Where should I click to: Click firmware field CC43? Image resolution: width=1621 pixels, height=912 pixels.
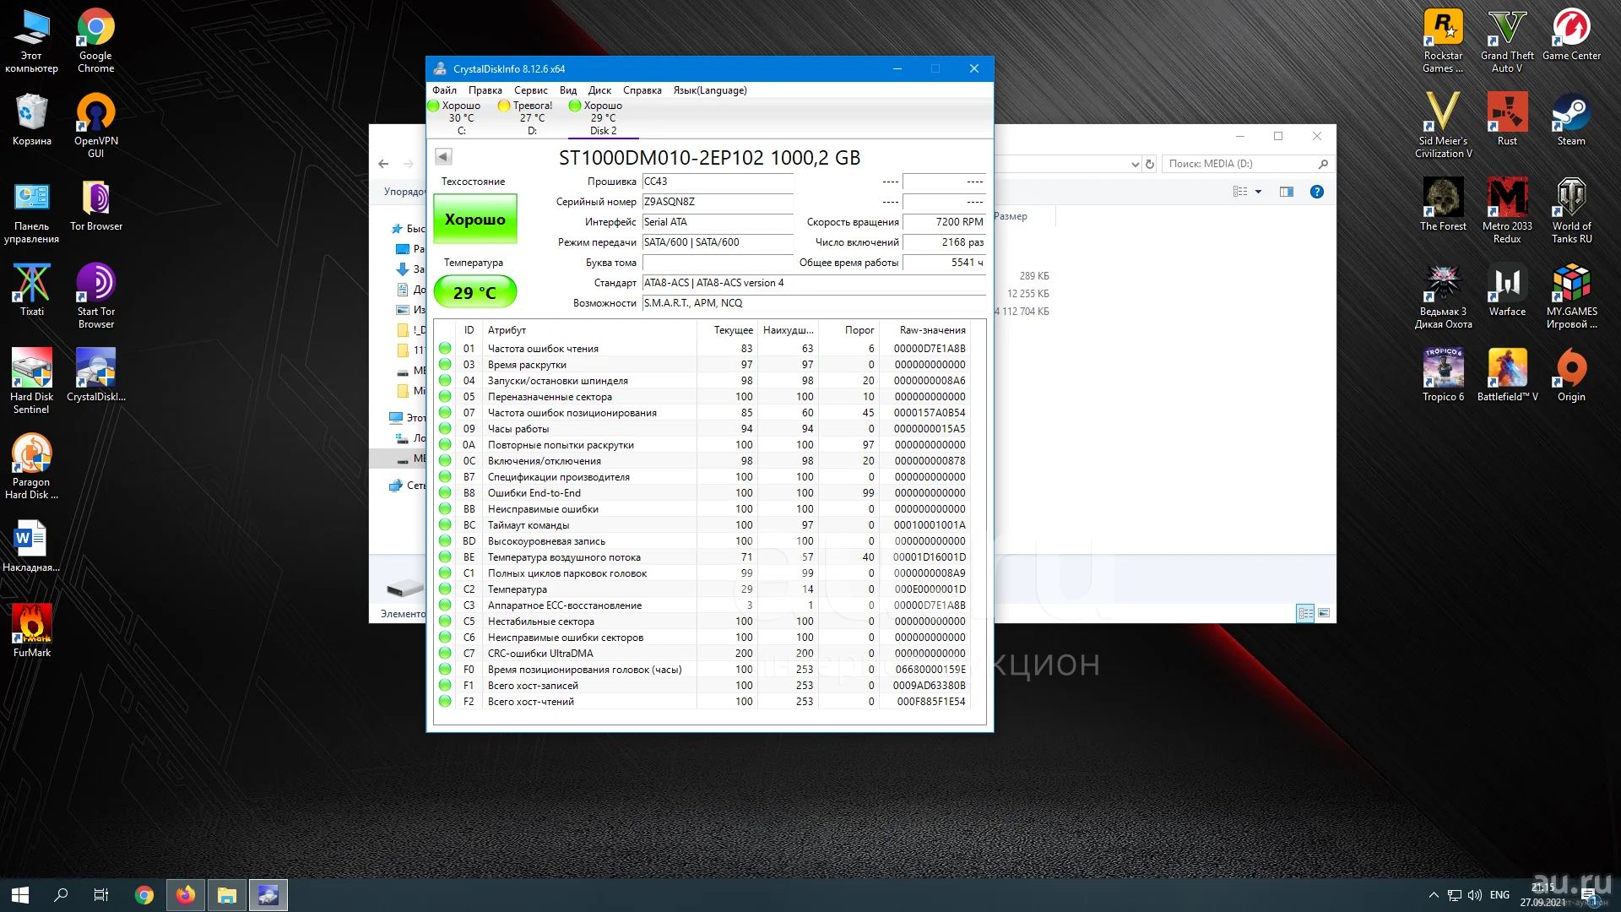coord(718,182)
